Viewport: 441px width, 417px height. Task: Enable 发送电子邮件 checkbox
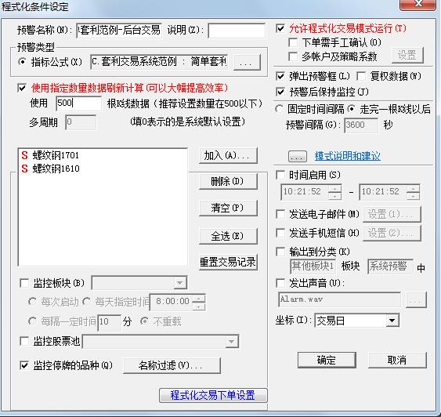(280, 214)
